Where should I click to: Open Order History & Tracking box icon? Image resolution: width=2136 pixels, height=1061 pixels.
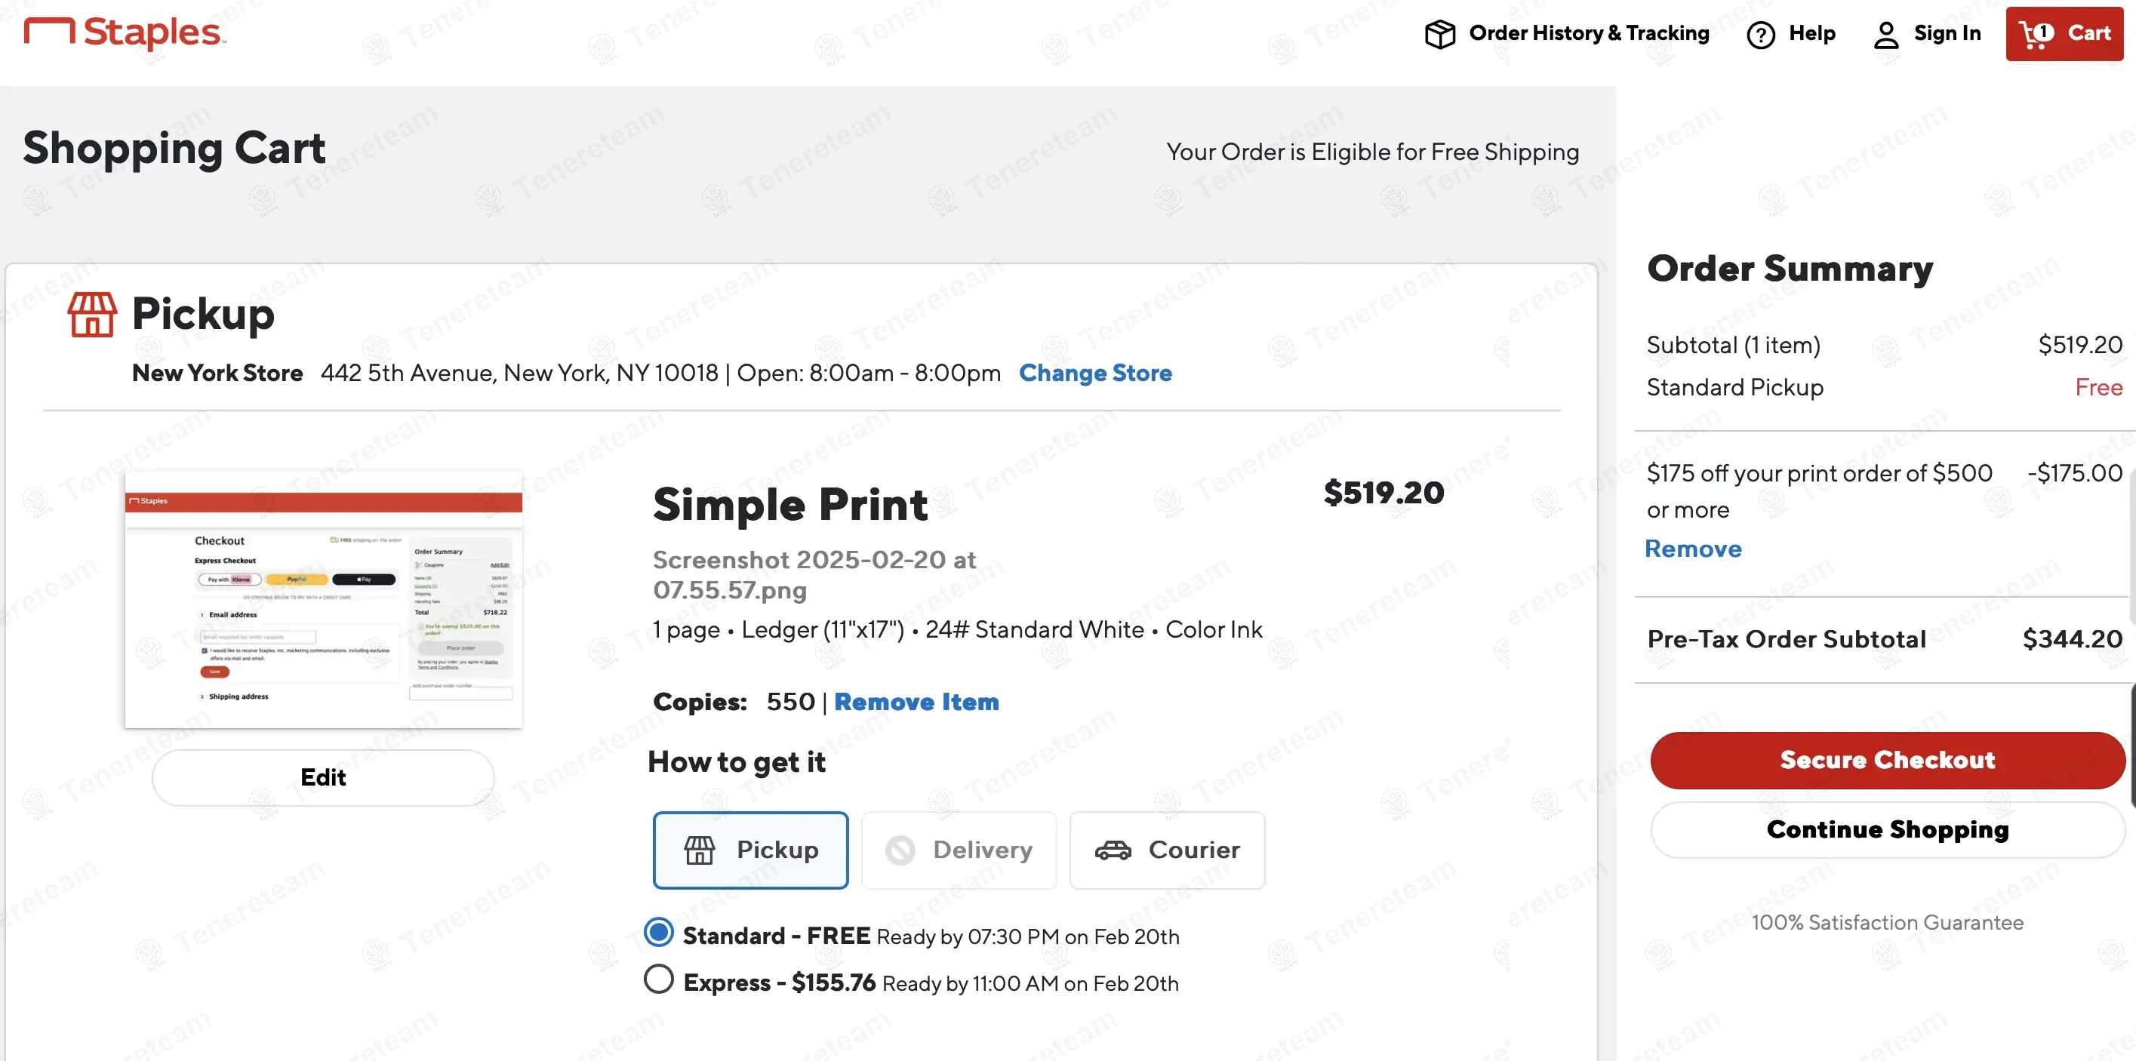1439,34
